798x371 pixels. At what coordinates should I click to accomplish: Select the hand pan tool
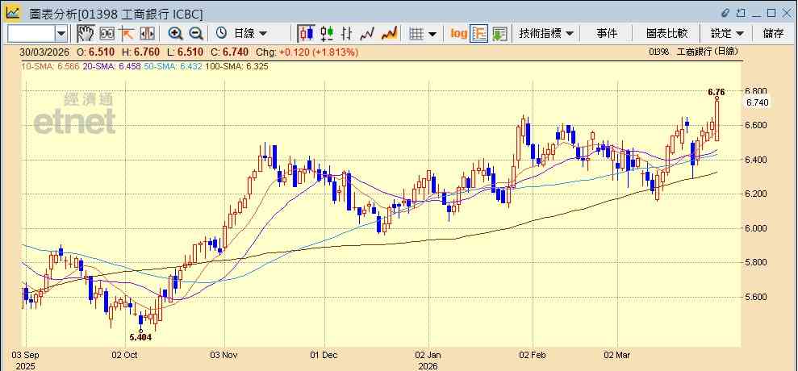(86, 34)
